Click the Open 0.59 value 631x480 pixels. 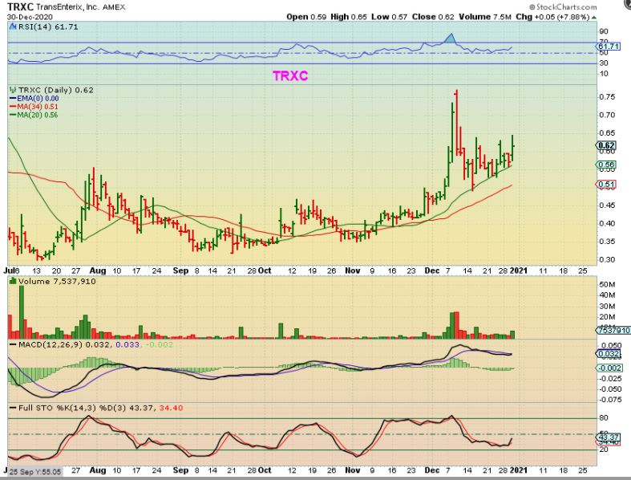tap(306, 17)
